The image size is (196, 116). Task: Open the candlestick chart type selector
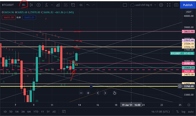pos(31,5)
